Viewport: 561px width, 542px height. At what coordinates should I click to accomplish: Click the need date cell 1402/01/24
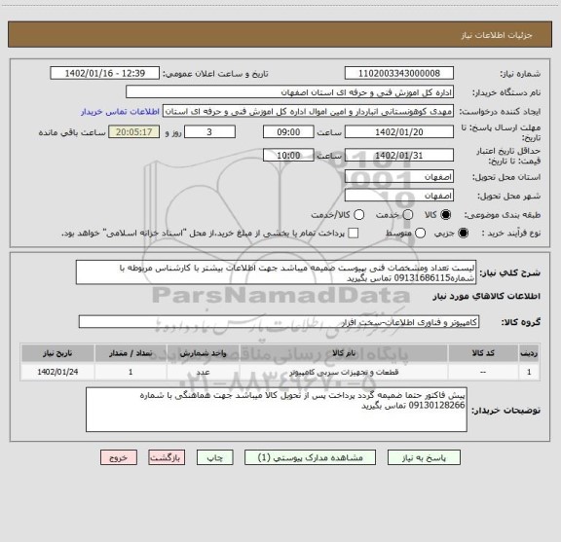[x=57, y=372]
